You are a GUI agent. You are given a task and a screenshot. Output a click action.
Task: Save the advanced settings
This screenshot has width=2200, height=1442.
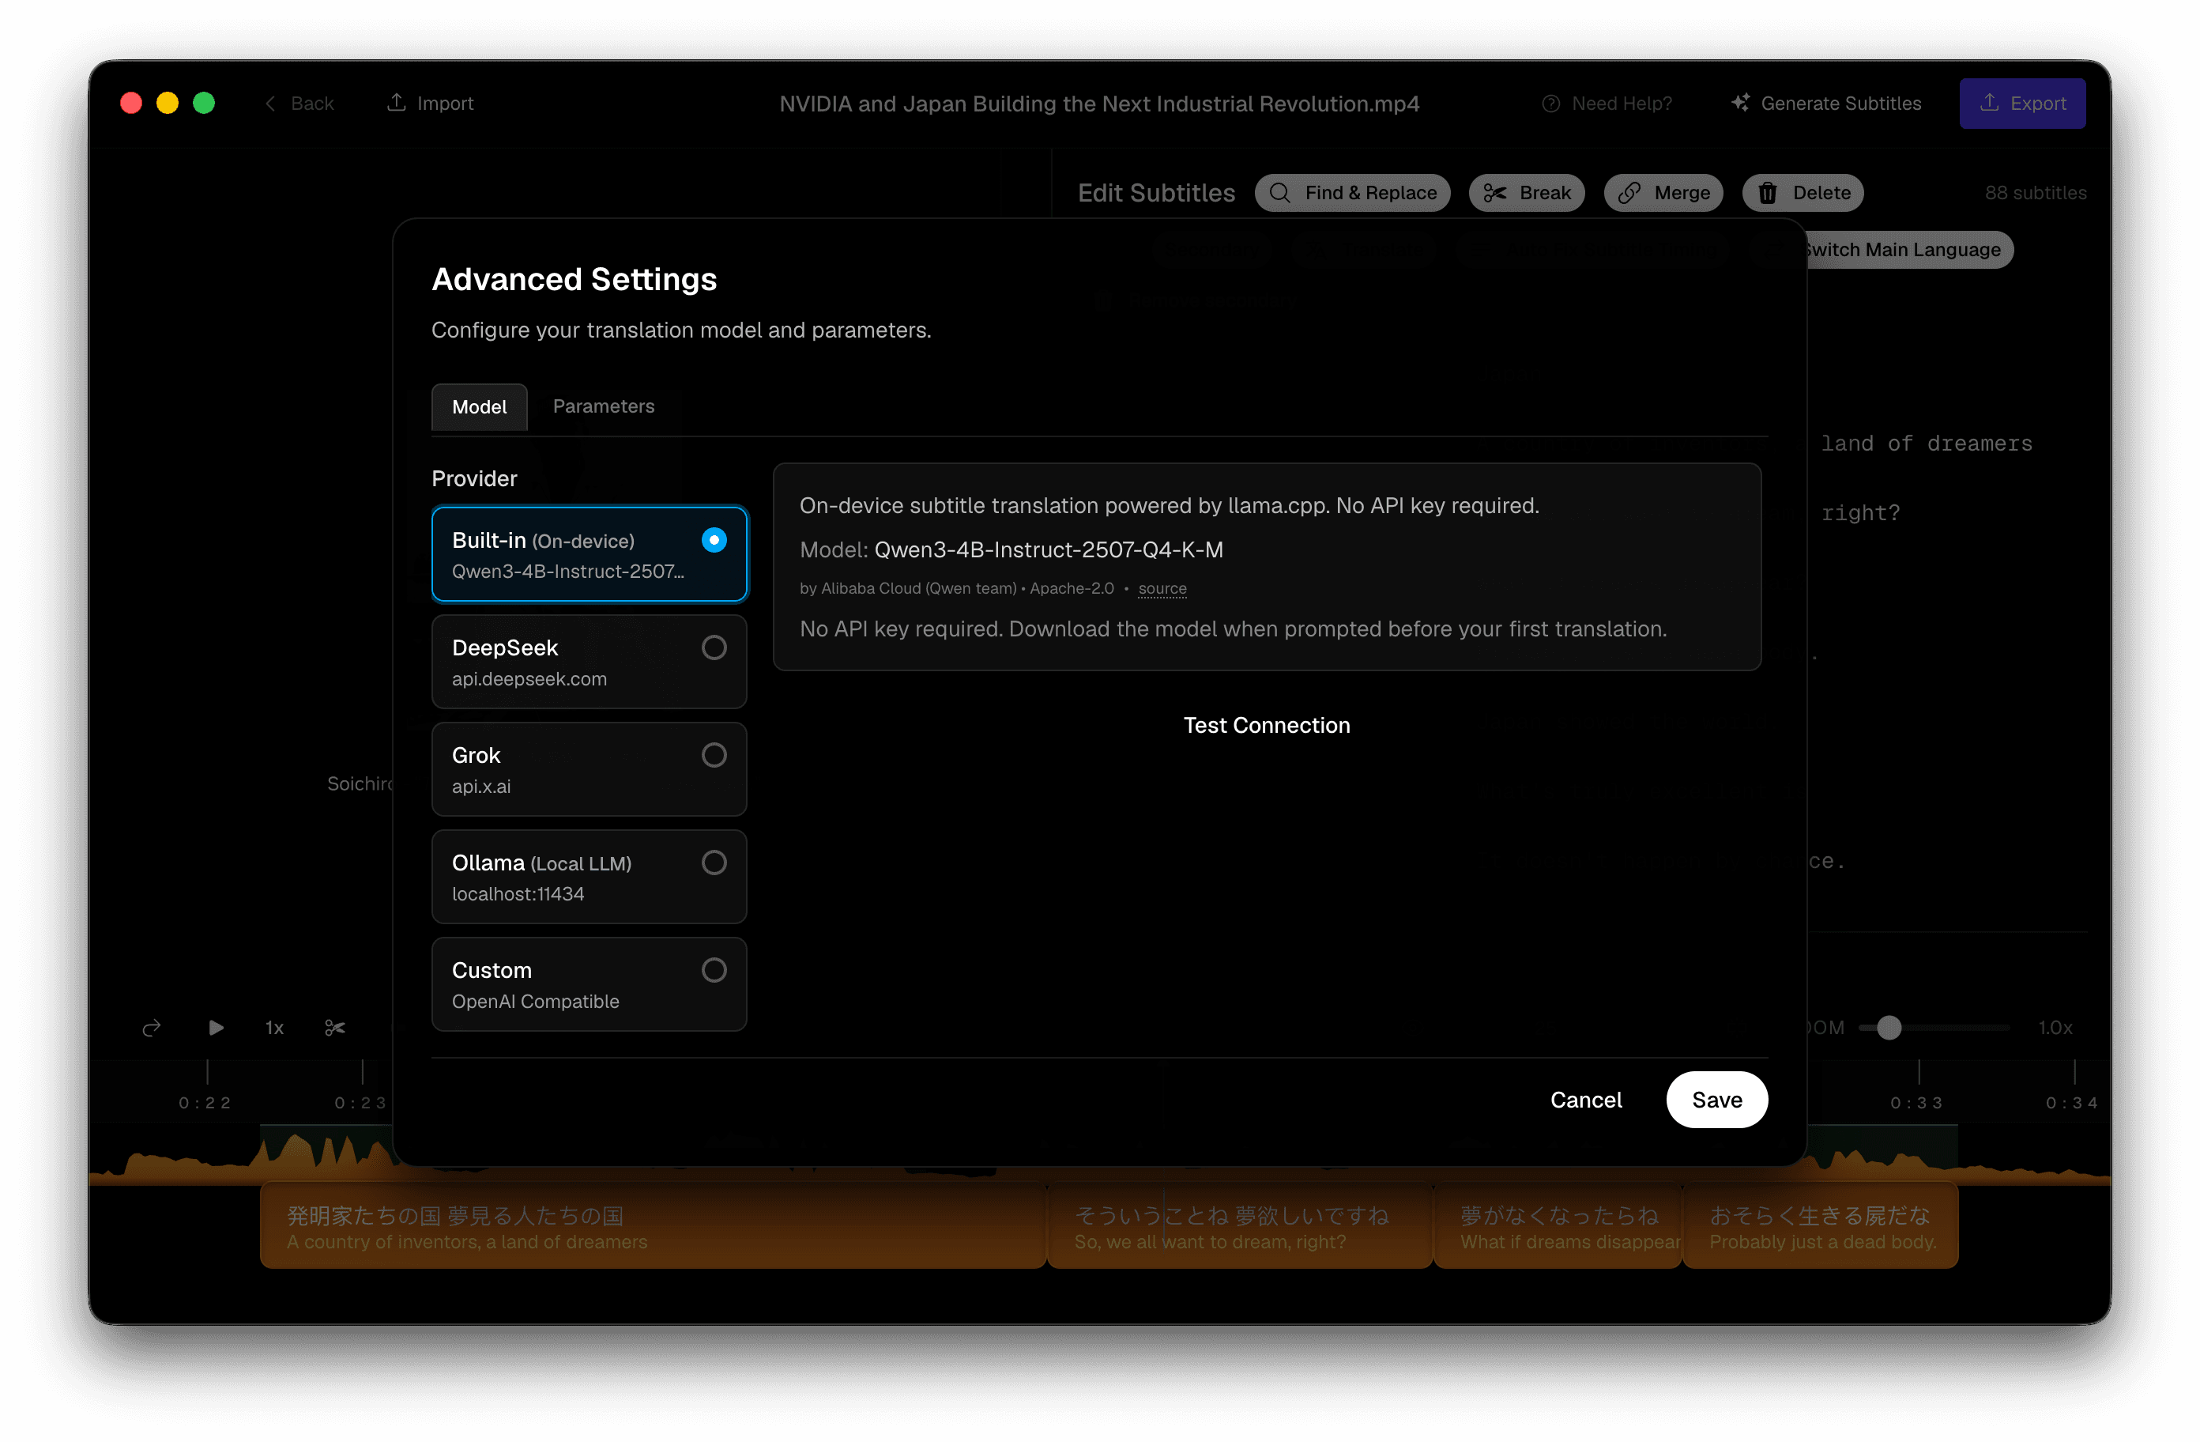[x=1716, y=1099]
